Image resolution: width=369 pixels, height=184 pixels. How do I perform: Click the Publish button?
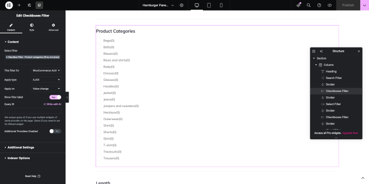click(348, 5)
